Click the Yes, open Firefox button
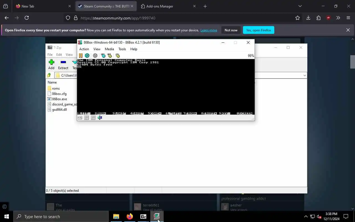 point(258,30)
